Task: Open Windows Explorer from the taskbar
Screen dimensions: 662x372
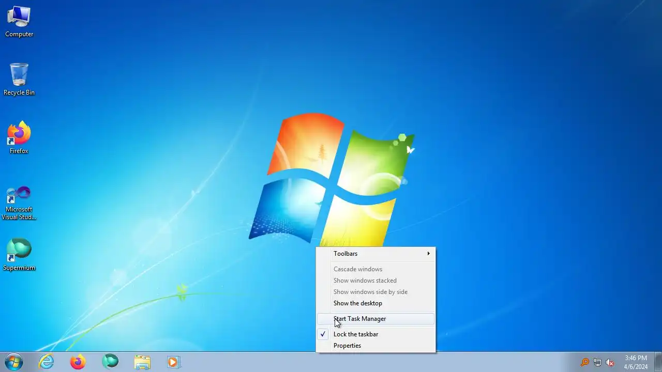Action: click(142, 362)
